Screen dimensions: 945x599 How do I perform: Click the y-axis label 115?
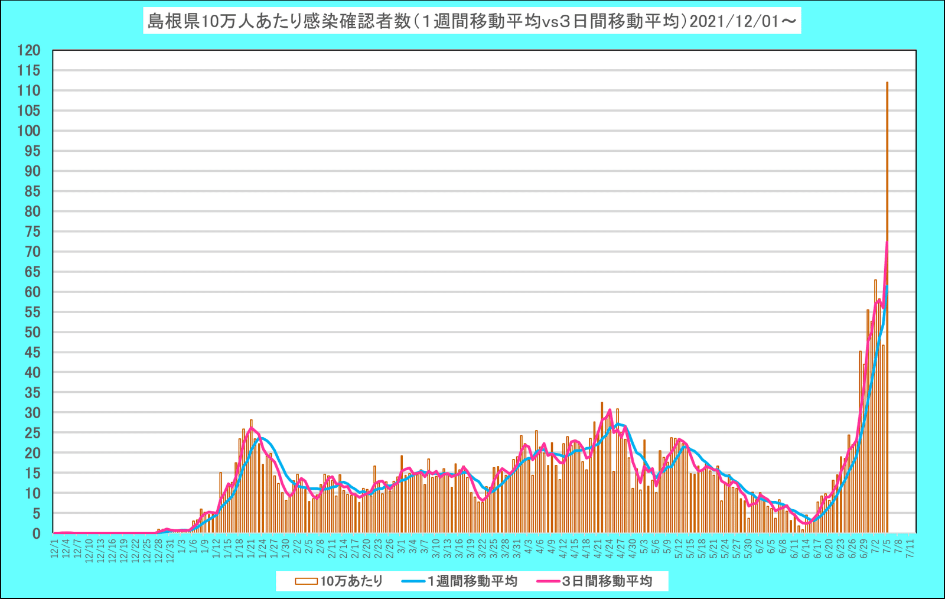click(x=29, y=70)
